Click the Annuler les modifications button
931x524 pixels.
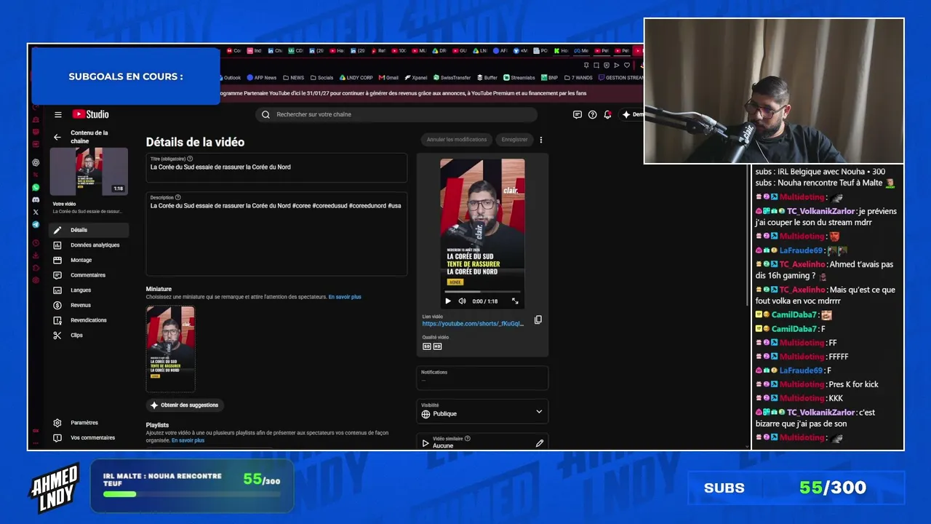[x=457, y=140]
